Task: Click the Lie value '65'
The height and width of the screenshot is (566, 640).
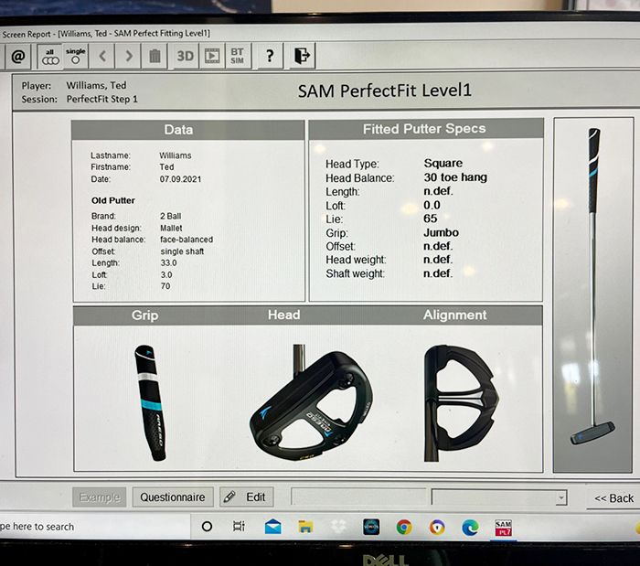Action: [x=431, y=219]
